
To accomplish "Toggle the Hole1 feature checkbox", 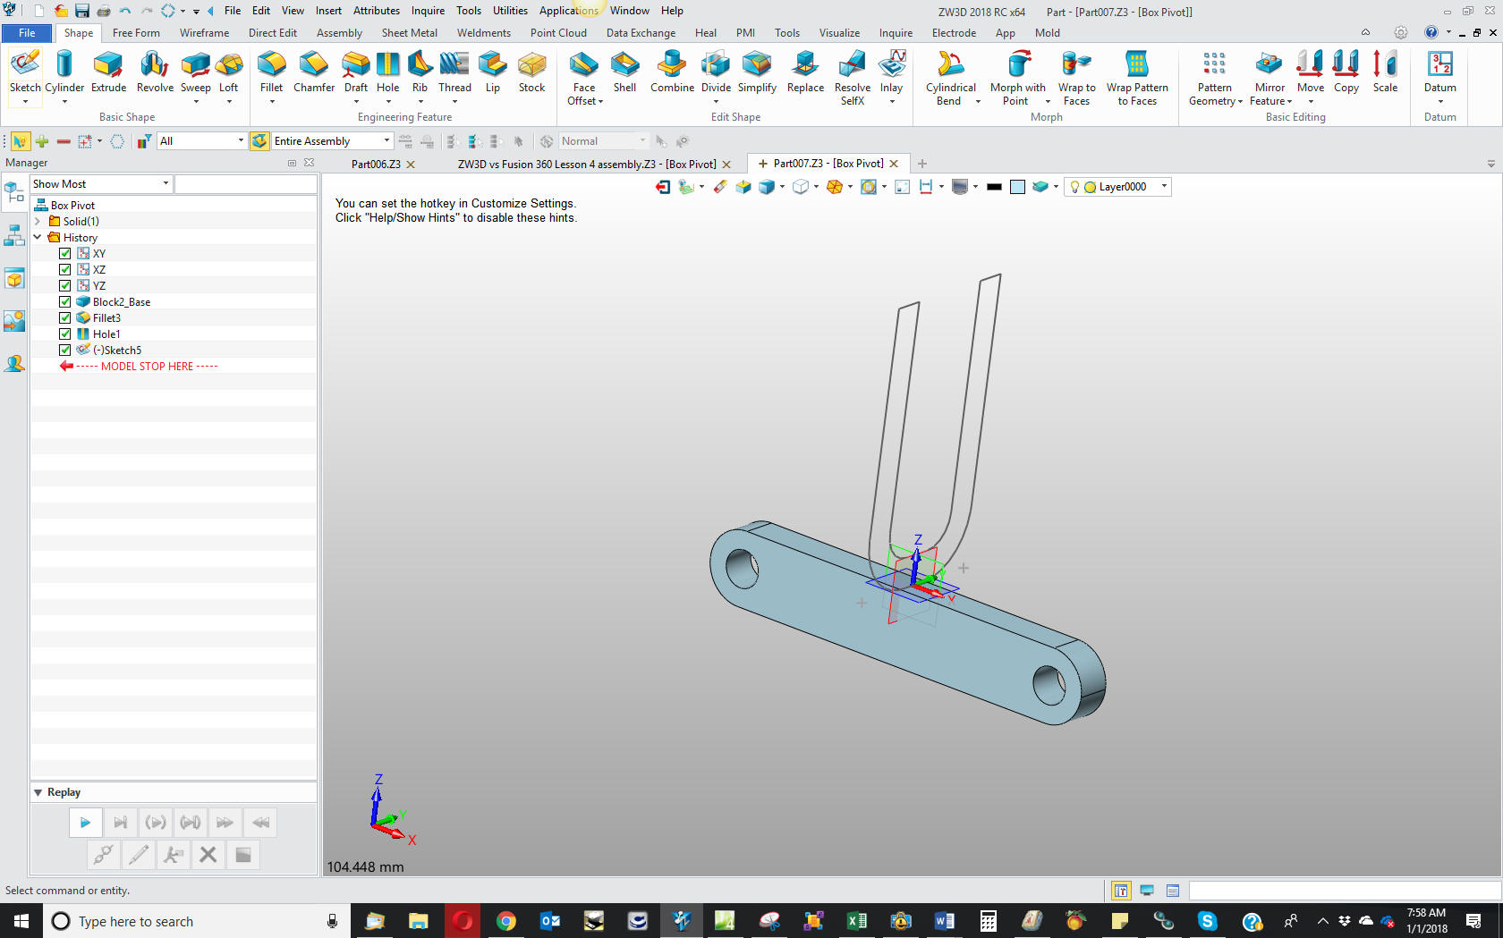I will click(65, 334).
